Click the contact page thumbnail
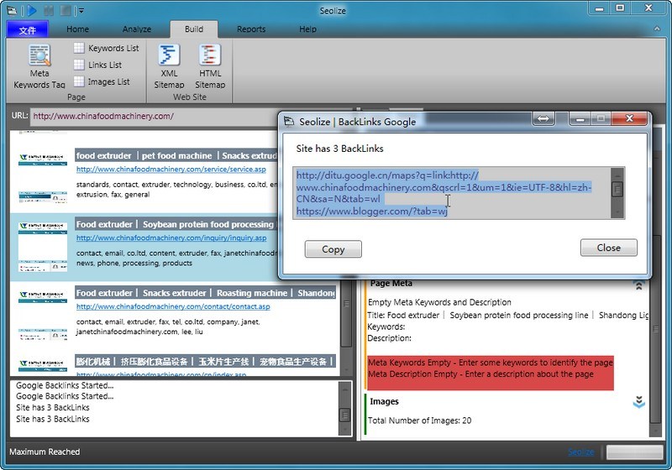The height and width of the screenshot is (470, 672). [43, 316]
